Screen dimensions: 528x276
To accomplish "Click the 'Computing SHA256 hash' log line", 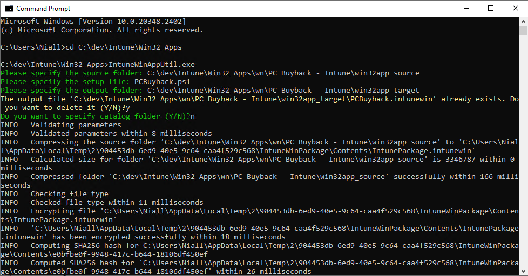I will [x=259, y=250].
